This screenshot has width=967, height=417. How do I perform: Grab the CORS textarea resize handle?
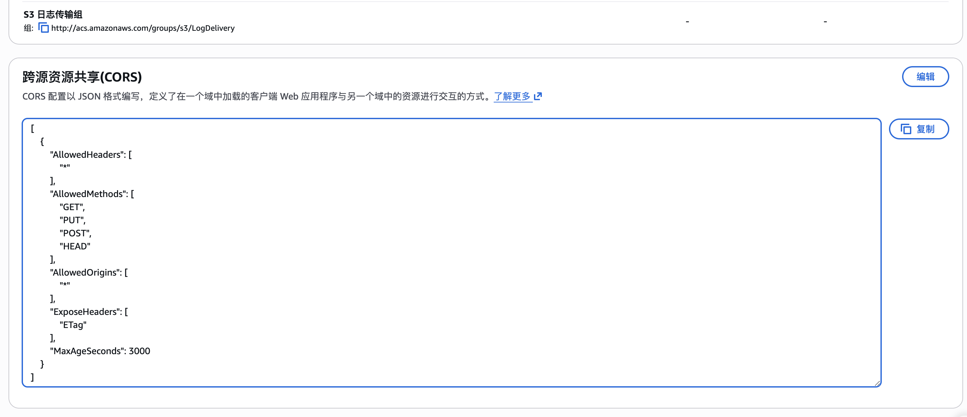[x=877, y=383]
